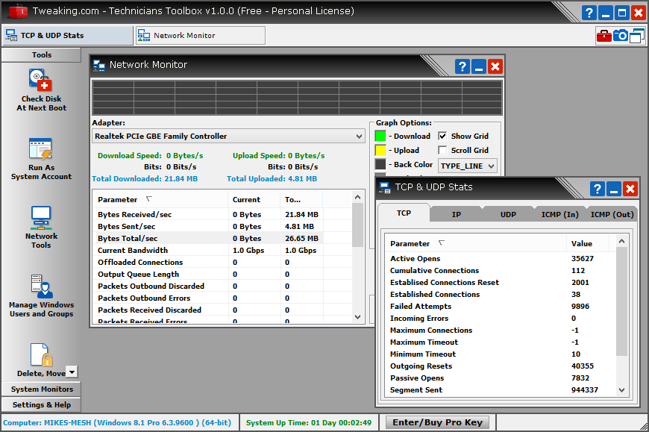Switch to the Network Monitor taskbar tab

coord(201,36)
